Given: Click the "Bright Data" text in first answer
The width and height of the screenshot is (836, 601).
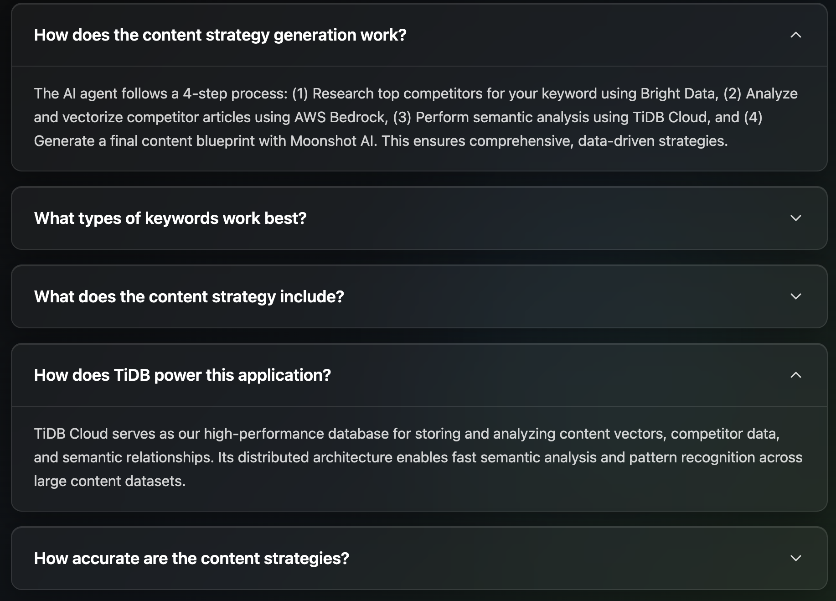Looking at the screenshot, I should coord(679,93).
